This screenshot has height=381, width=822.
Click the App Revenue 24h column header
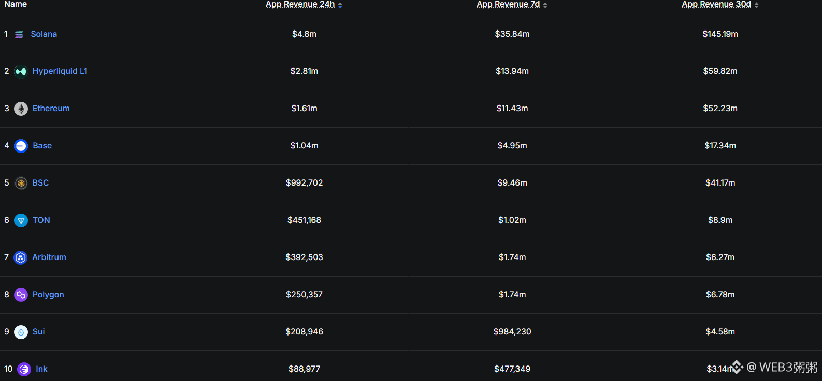tap(300, 4)
